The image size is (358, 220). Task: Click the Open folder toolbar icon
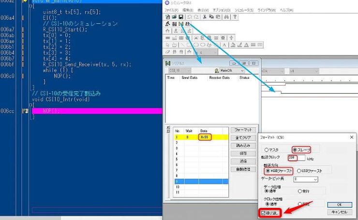pos(174,16)
